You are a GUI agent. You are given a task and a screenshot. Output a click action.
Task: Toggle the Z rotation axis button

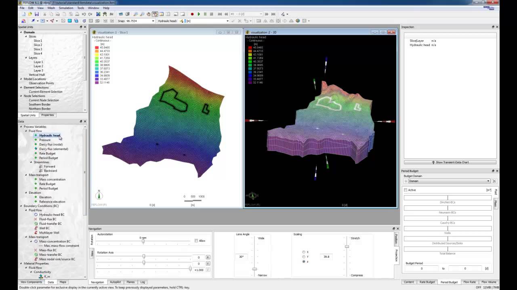pos(208,270)
